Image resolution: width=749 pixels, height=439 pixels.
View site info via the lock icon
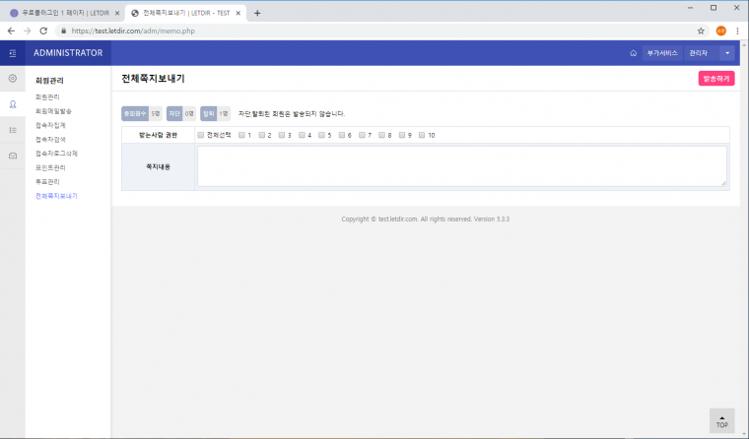coord(63,31)
